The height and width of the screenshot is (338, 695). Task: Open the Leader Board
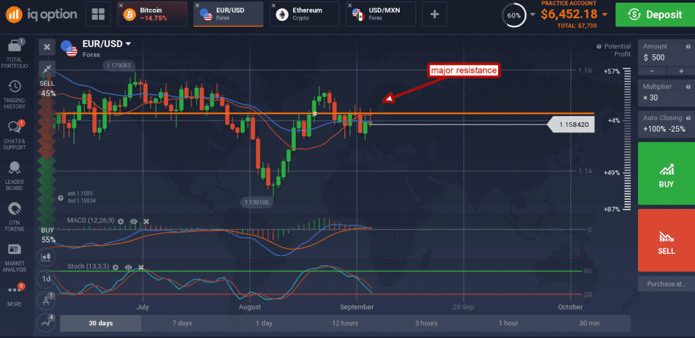point(16,176)
